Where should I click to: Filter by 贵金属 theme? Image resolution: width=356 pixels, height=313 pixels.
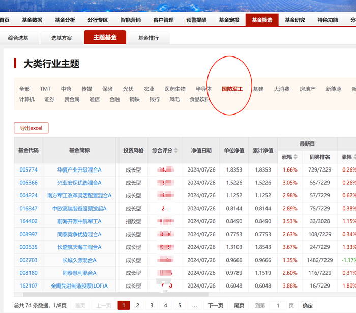(72, 99)
